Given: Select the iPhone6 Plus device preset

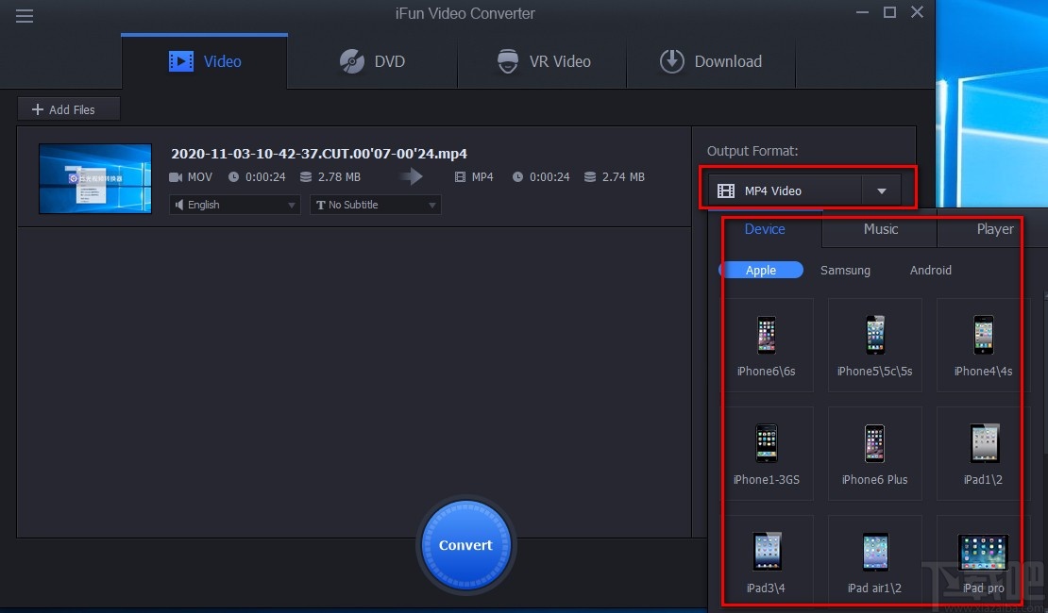Looking at the screenshot, I should pos(875,454).
